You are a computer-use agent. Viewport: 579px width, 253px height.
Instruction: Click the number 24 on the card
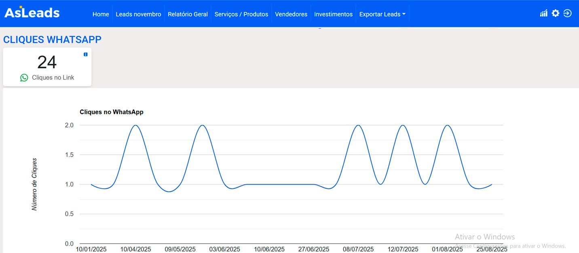[x=47, y=63]
